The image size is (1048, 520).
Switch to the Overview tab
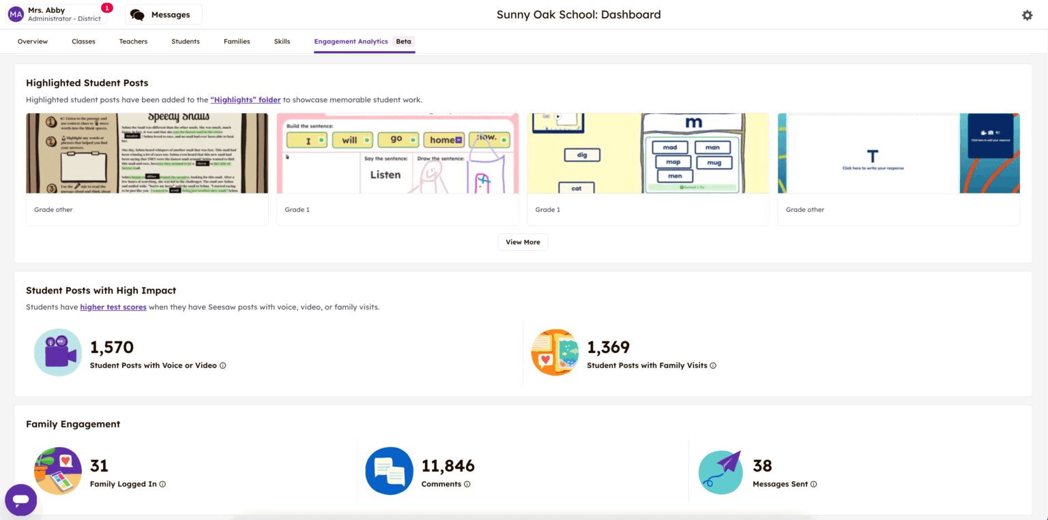(32, 42)
